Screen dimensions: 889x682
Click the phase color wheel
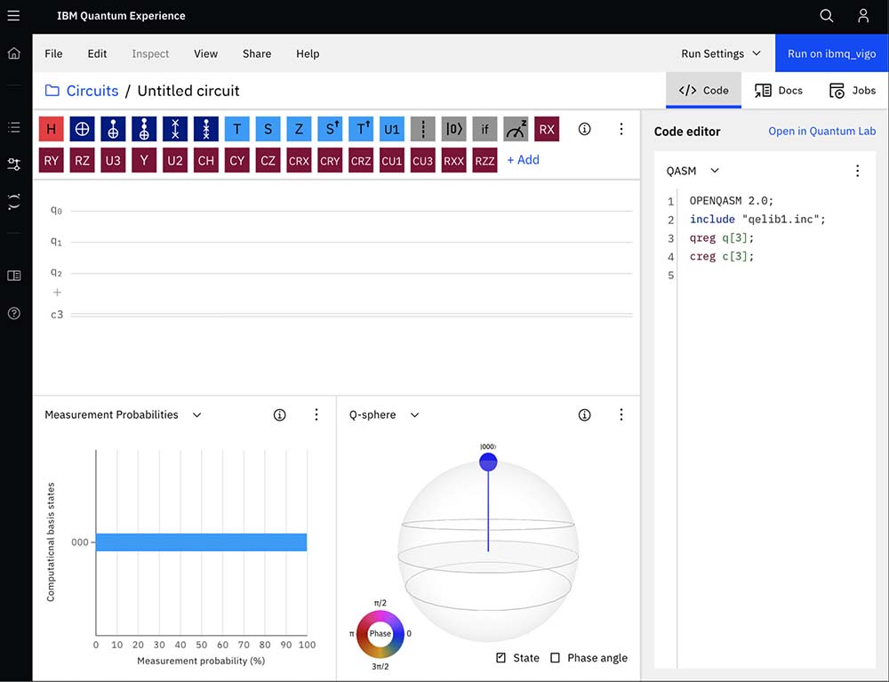(380, 634)
